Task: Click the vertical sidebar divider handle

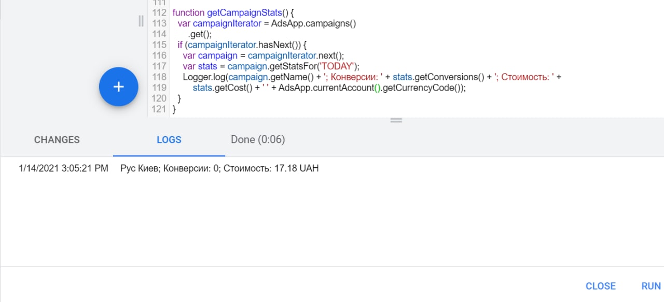Action: (x=141, y=21)
